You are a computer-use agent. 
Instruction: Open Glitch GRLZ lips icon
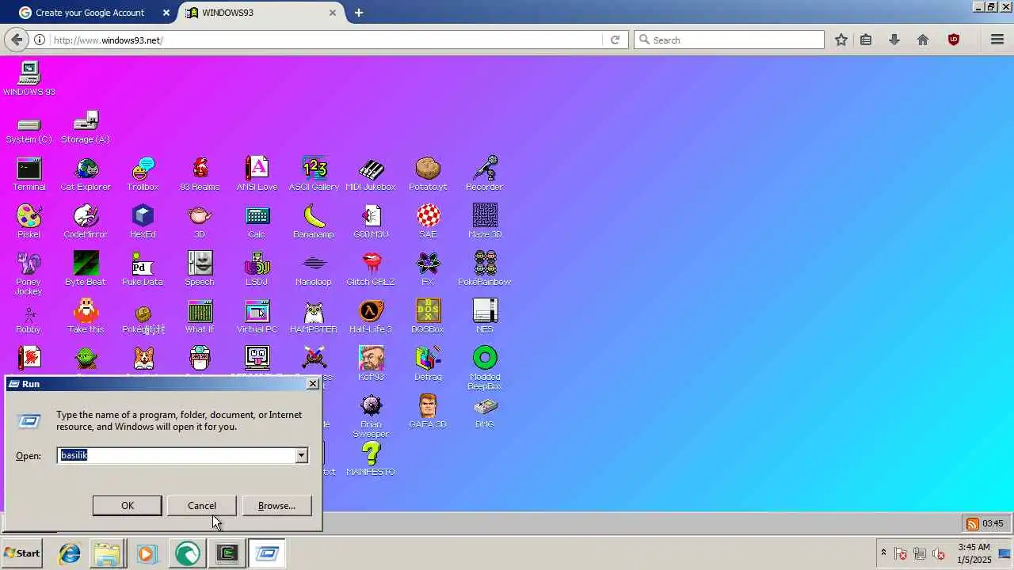click(371, 269)
